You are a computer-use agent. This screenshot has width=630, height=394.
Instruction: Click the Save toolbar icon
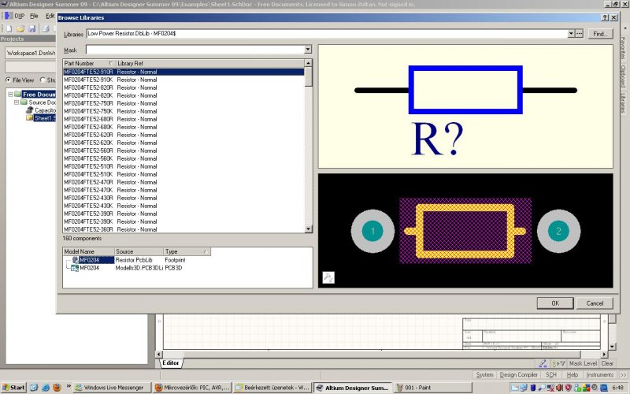32,28
